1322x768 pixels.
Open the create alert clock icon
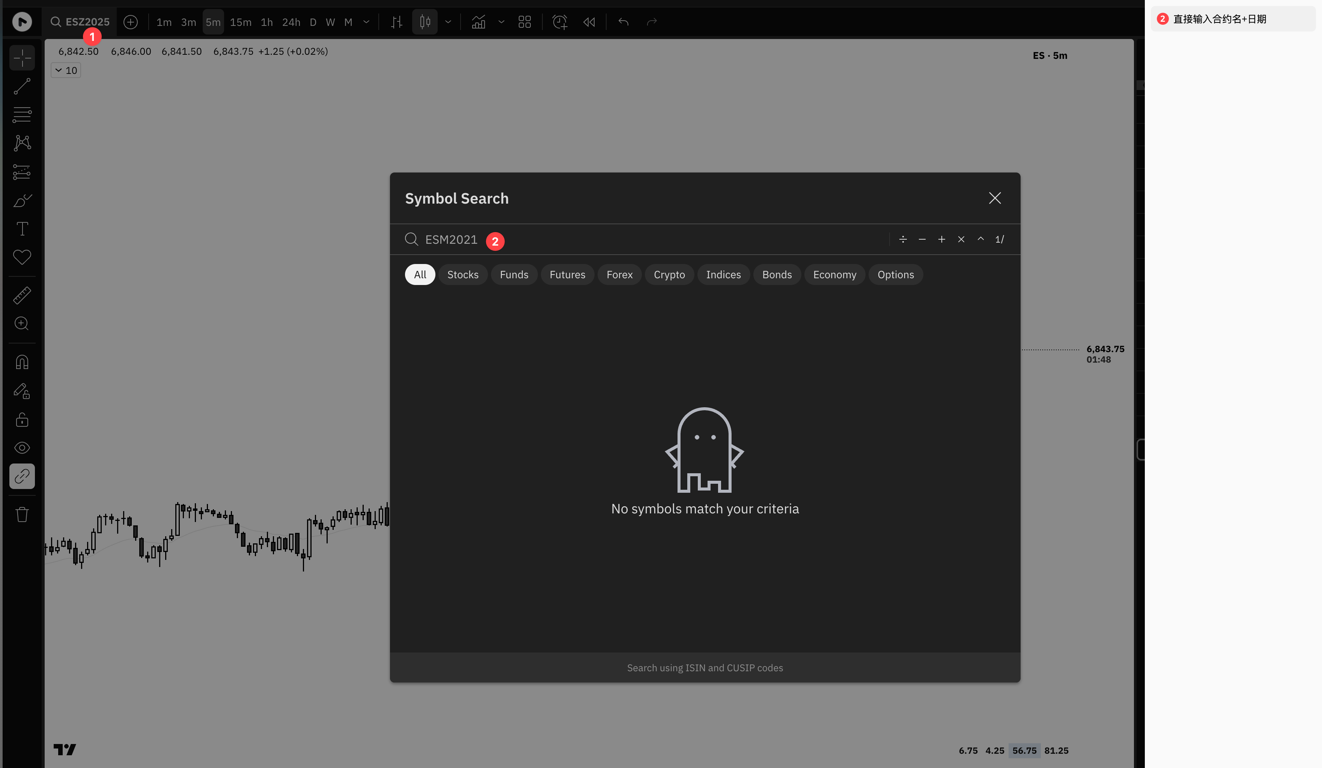560,22
